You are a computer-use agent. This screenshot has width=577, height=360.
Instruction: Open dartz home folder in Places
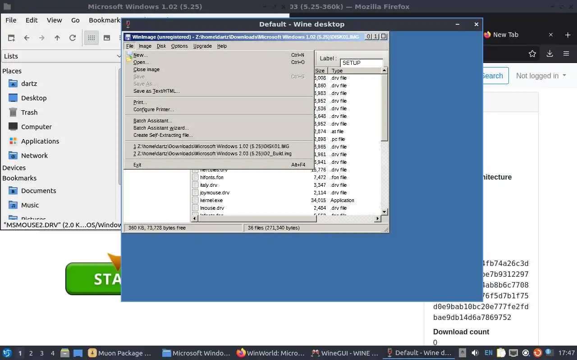click(x=29, y=84)
